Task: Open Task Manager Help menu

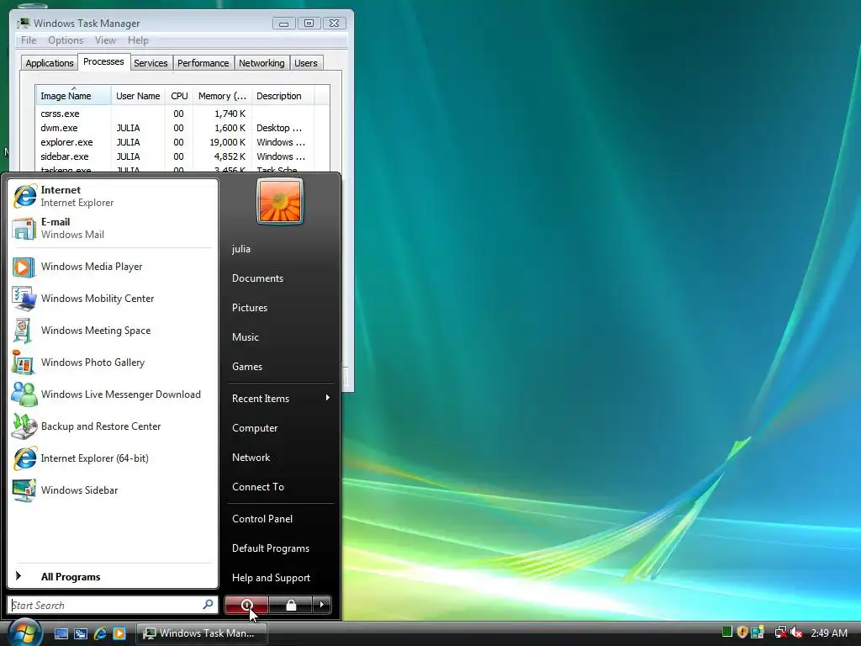Action: coord(138,40)
